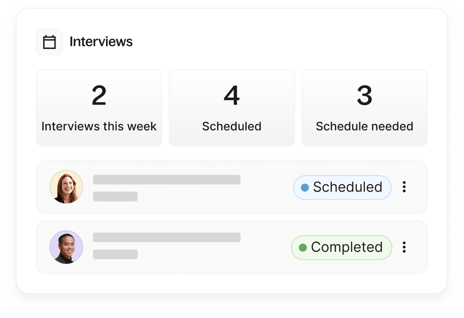
Task: Select the green Completed status badge
Action: (341, 247)
